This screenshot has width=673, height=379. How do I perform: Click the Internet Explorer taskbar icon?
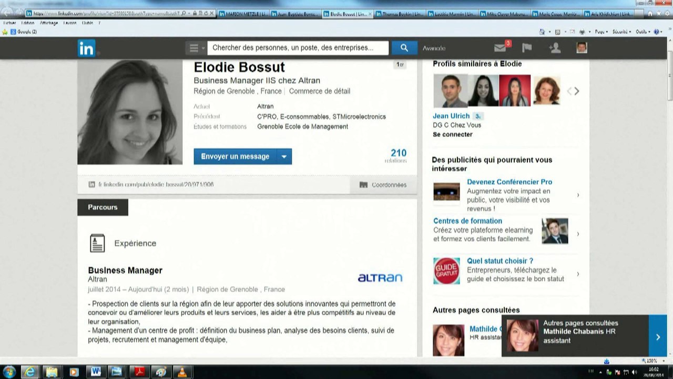point(30,372)
